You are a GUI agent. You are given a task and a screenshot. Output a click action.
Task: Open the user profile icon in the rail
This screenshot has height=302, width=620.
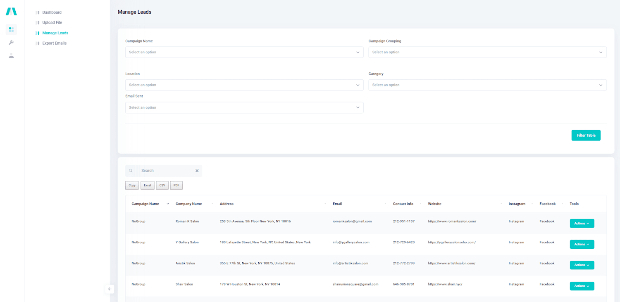tap(11, 56)
